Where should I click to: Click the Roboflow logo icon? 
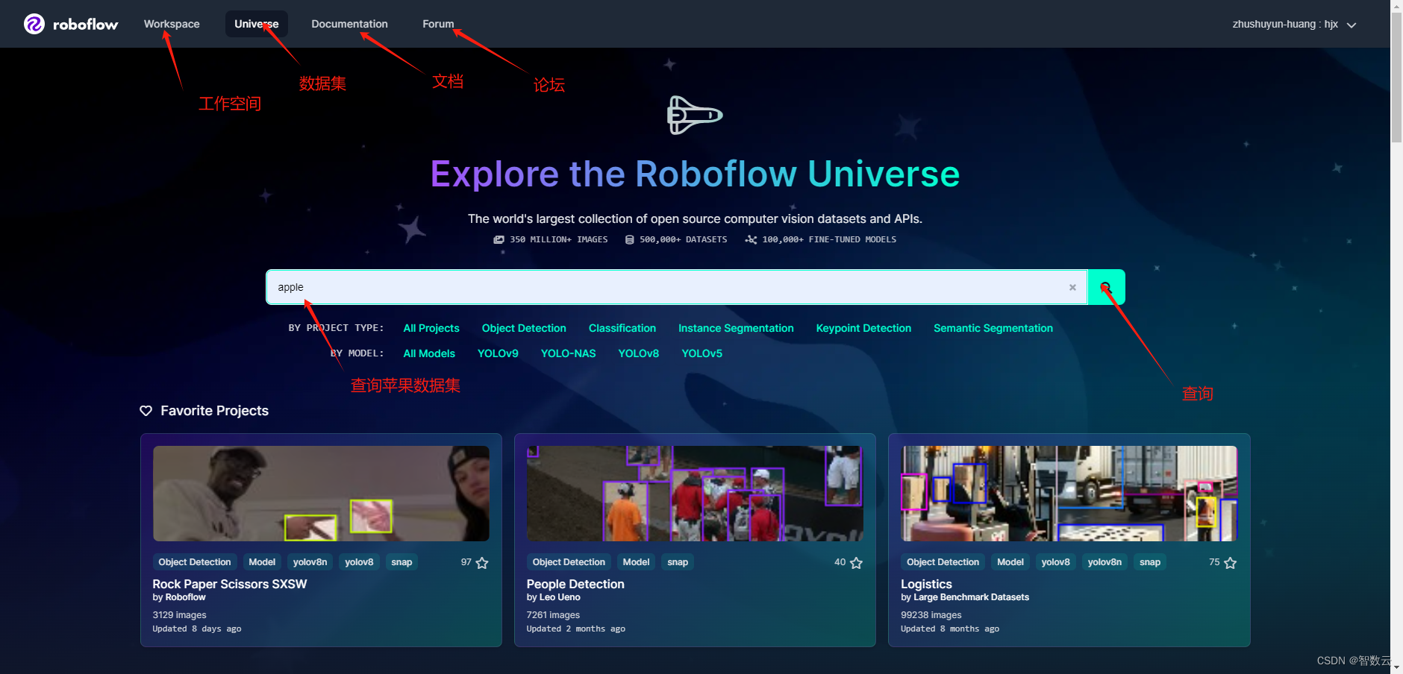click(34, 24)
